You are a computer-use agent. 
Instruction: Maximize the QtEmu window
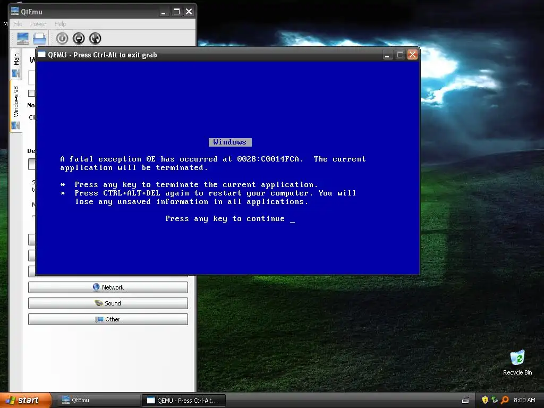(176, 12)
